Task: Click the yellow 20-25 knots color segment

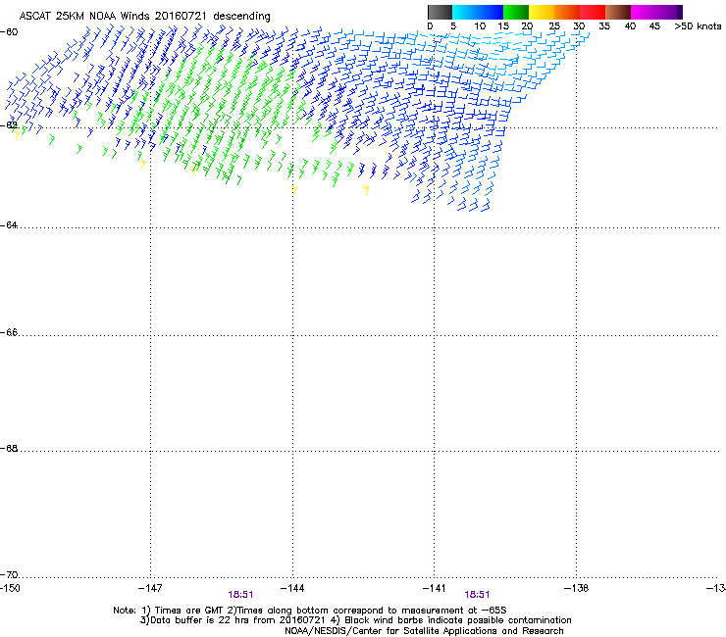Action: [542, 12]
